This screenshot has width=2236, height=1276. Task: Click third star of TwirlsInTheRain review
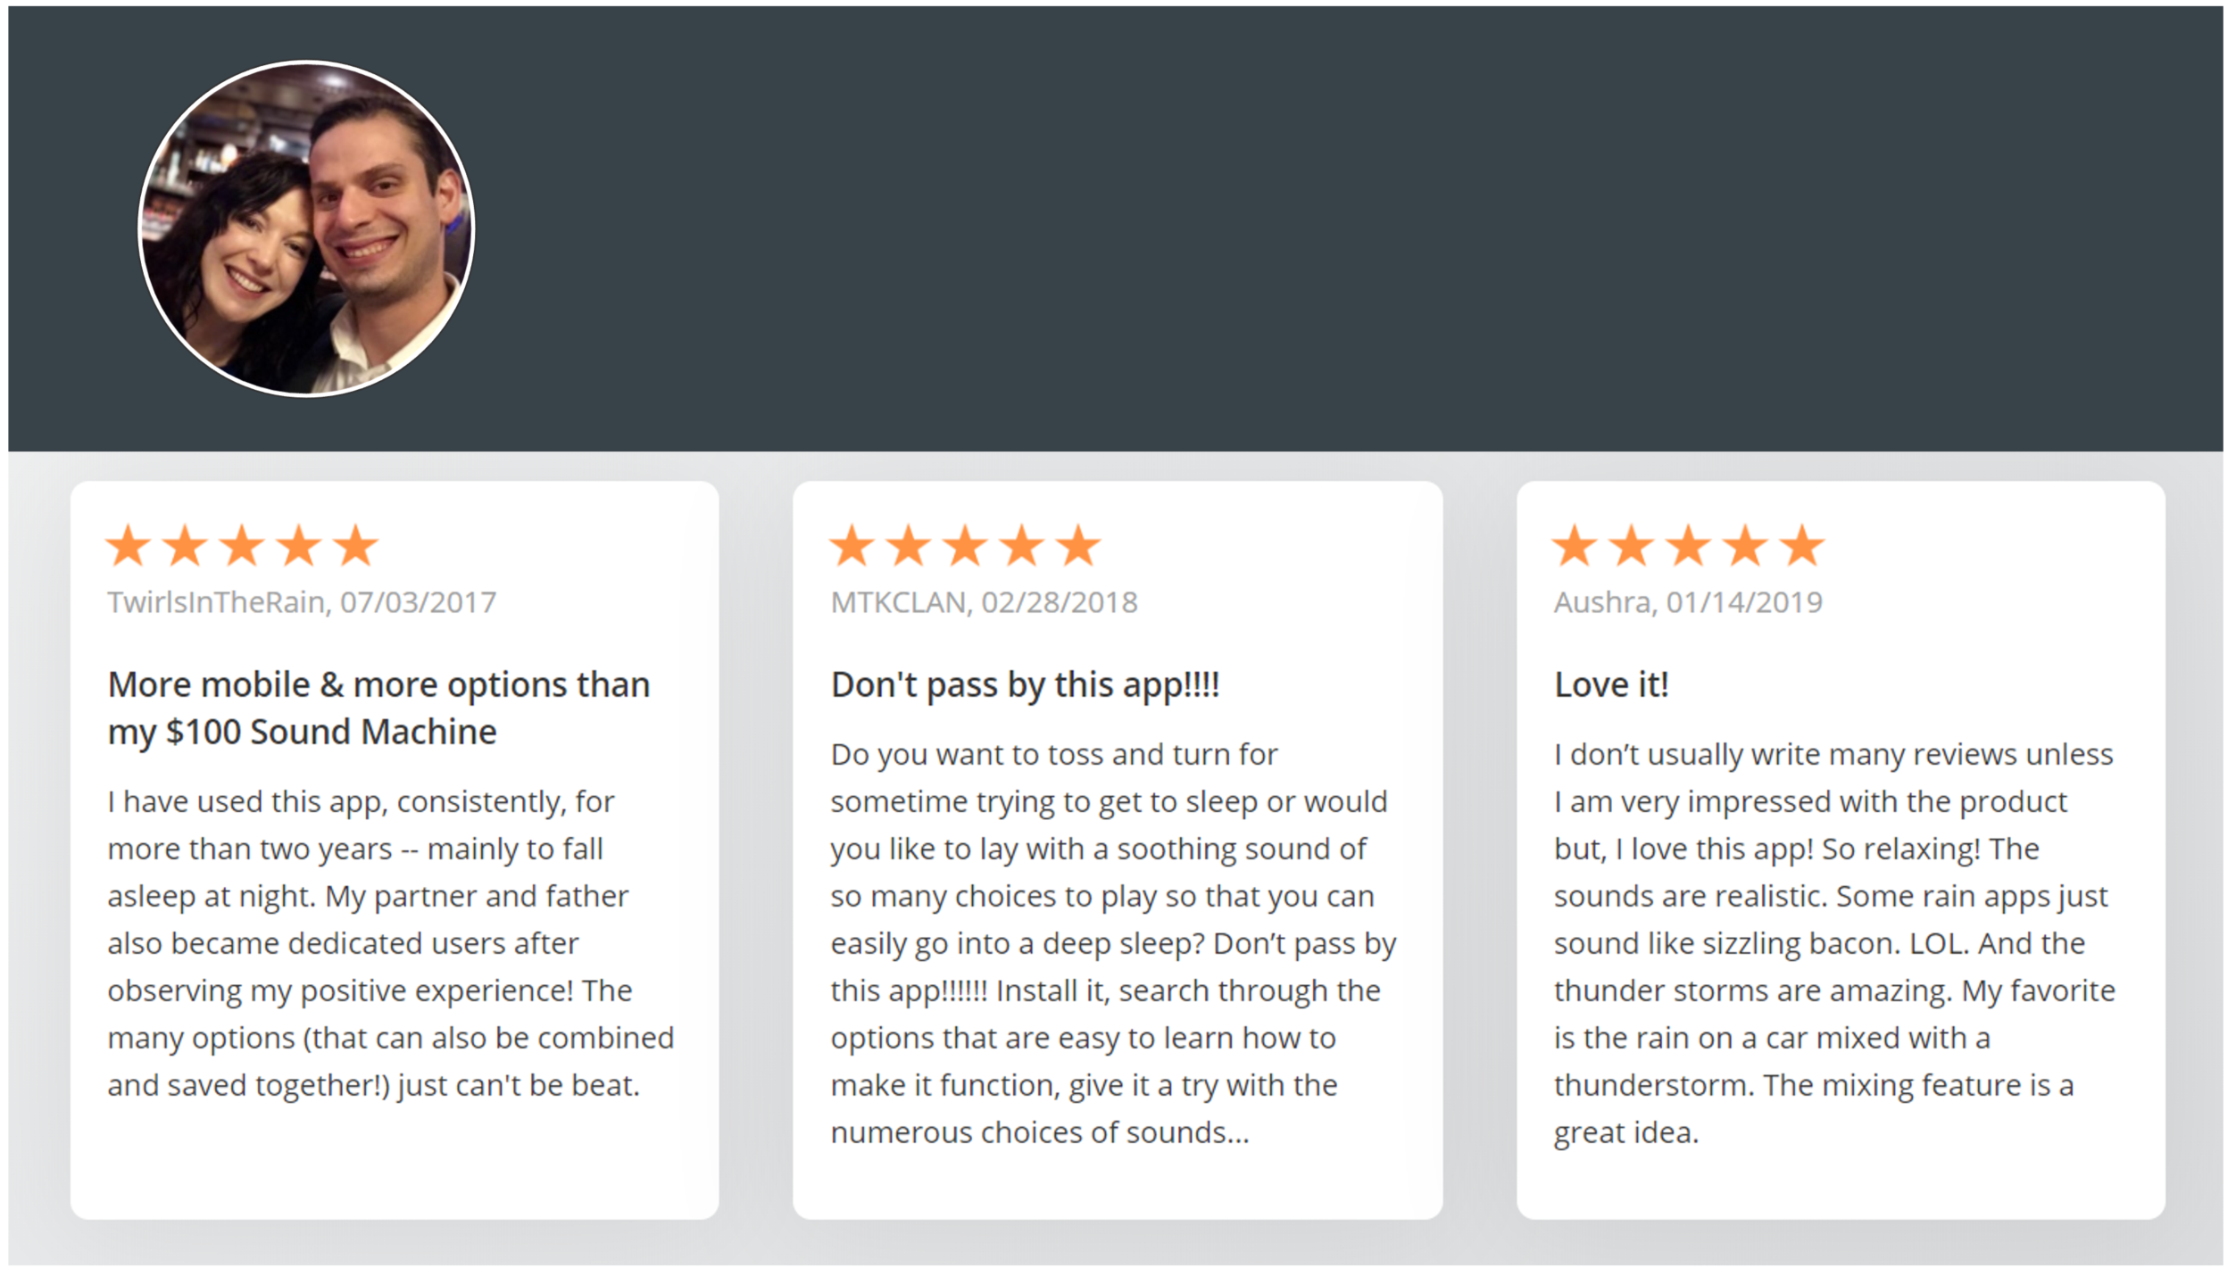[x=243, y=545]
